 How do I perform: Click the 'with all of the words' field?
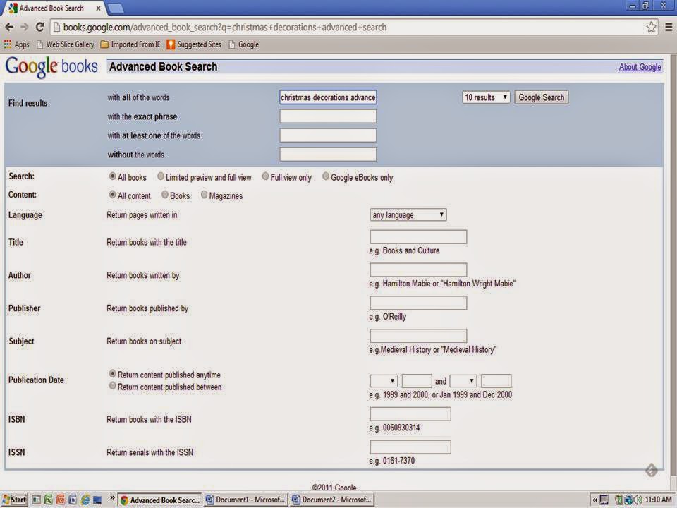point(328,97)
